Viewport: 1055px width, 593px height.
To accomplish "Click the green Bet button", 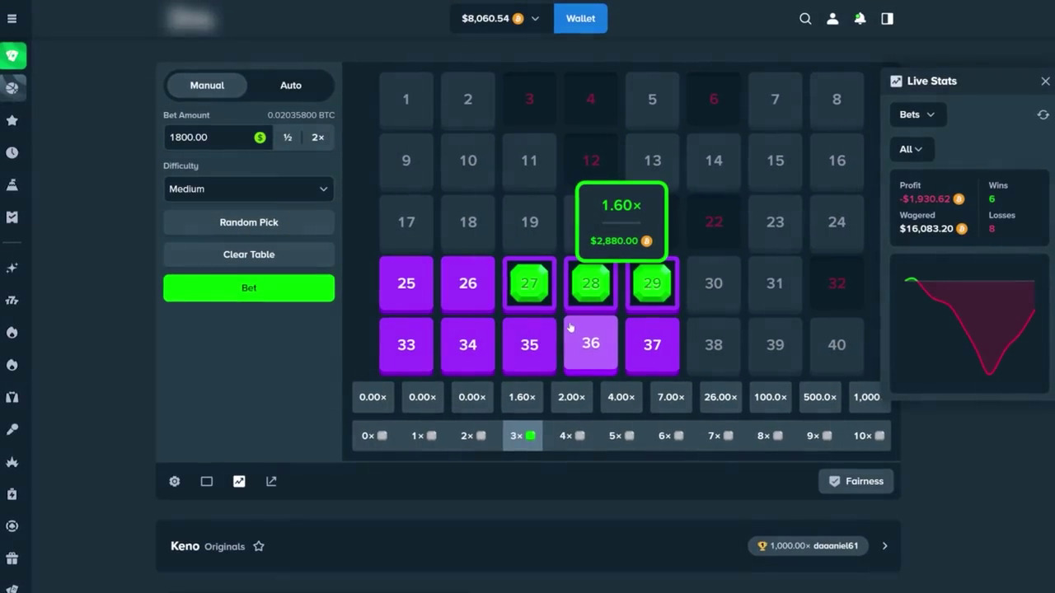I will coord(249,288).
